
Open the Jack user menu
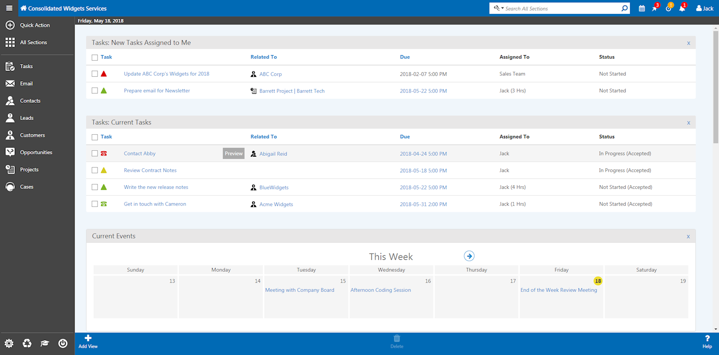point(705,8)
